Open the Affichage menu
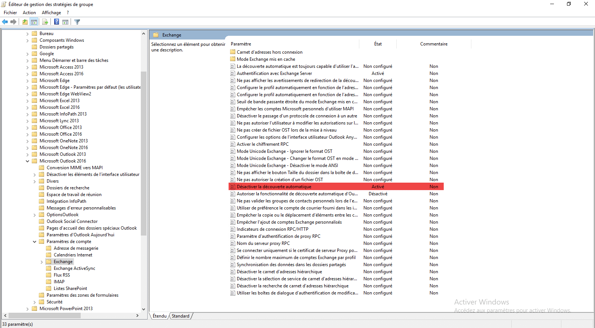This screenshot has height=328, width=595. coord(51,13)
